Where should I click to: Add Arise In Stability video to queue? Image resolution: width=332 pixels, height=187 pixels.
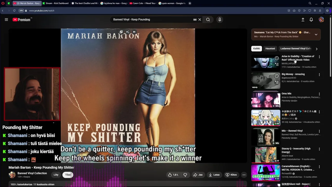pyautogui.click(x=277, y=64)
